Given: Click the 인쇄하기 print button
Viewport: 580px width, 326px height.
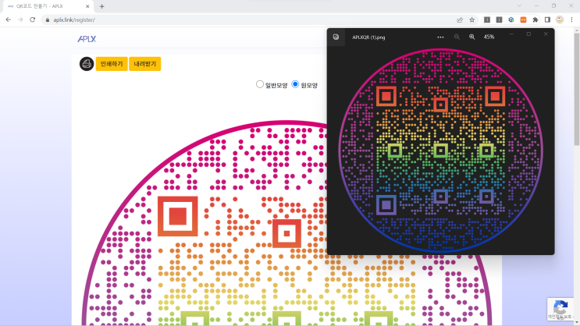Looking at the screenshot, I should pos(112,64).
